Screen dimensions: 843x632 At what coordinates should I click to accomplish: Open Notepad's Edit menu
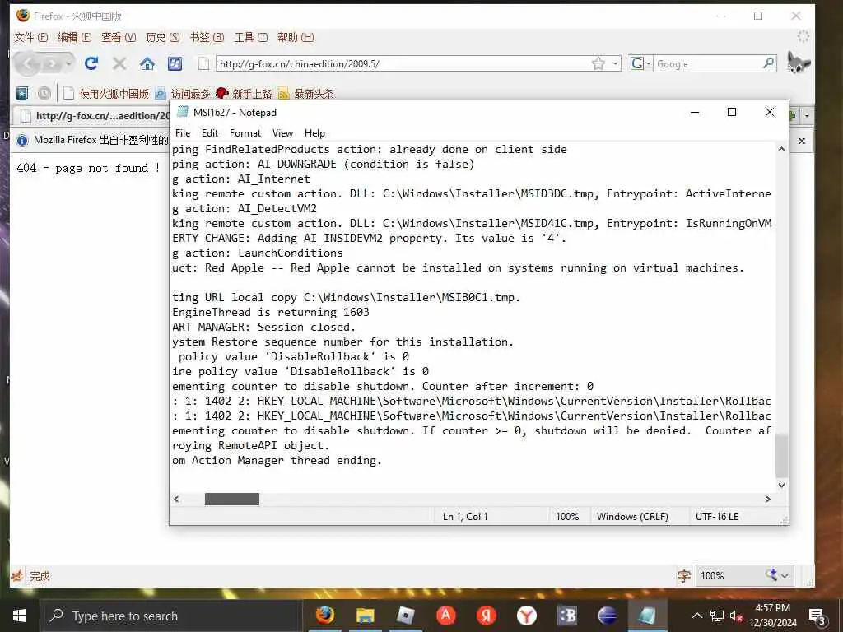210,133
